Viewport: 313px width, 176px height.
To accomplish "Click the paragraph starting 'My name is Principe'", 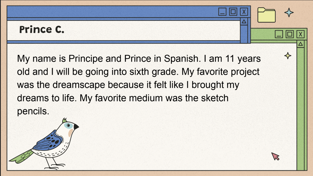I will (139, 85).
